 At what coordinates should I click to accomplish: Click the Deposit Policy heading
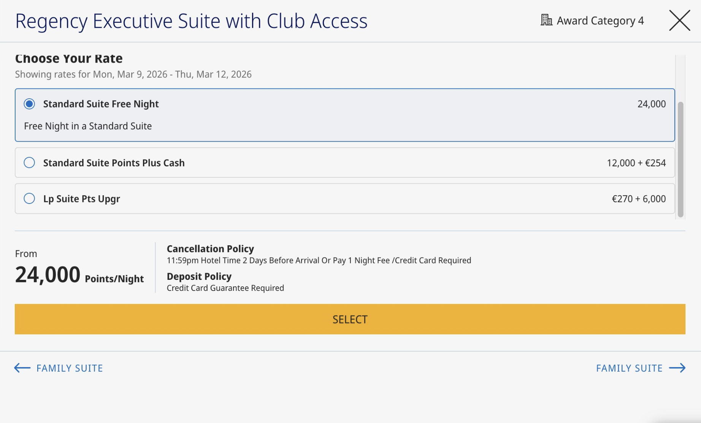pyautogui.click(x=199, y=276)
